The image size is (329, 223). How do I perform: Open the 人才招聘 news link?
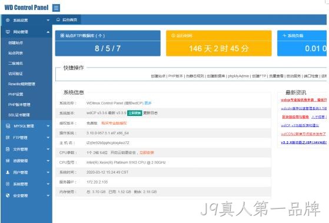coord(318,117)
